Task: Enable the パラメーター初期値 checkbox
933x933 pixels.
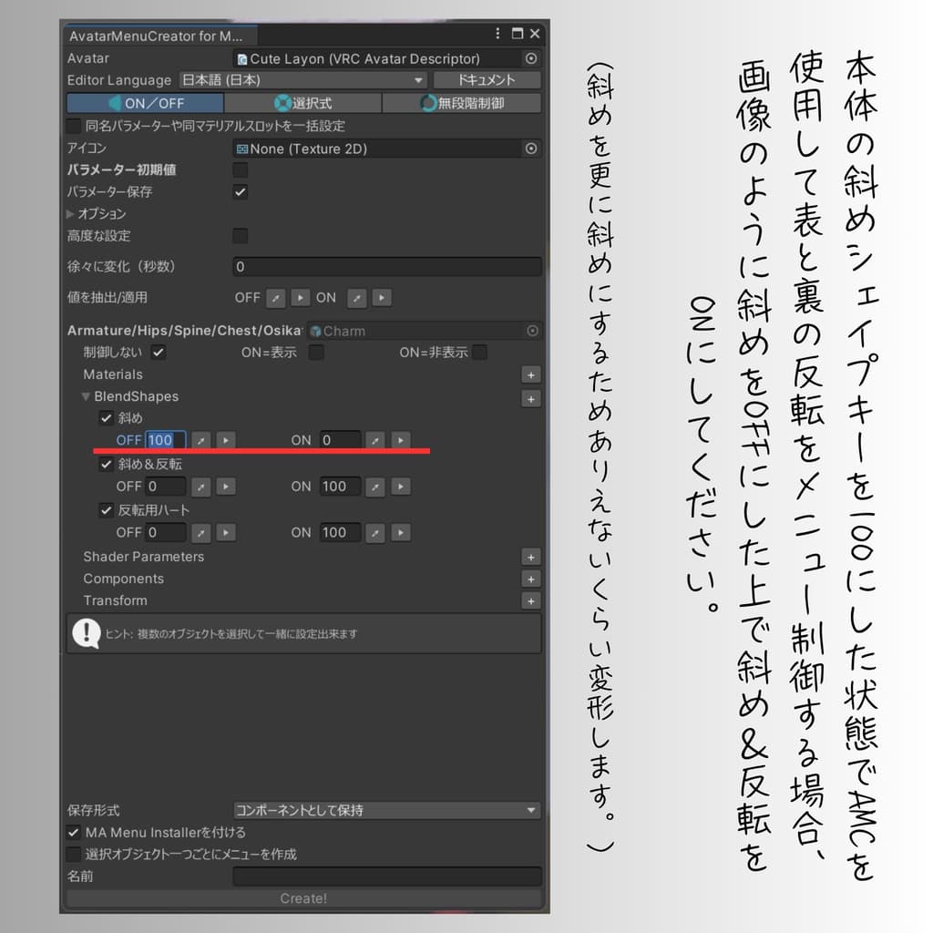Action: coord(239,170)
